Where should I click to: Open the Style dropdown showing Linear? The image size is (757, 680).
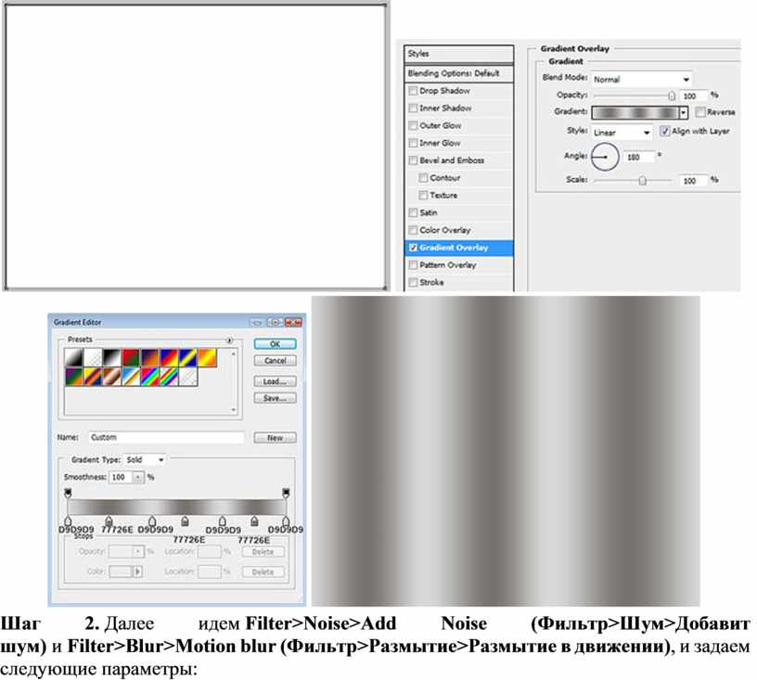click(x=622, y=133)
